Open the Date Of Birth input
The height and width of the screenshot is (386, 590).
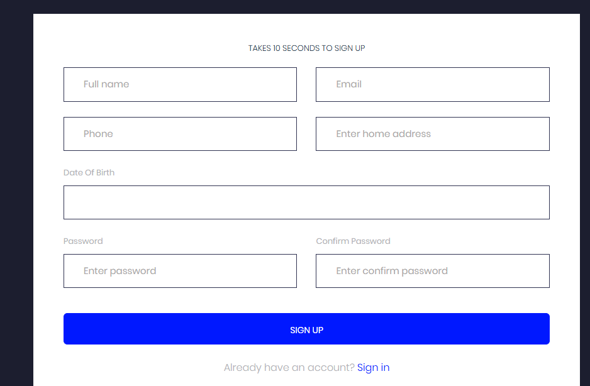coord(306,202)
